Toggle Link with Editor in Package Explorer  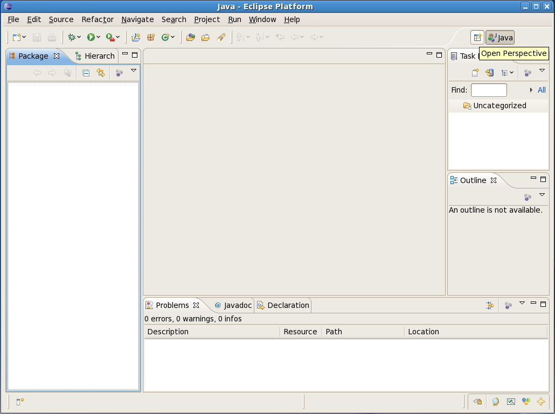(x=101, y=73)
